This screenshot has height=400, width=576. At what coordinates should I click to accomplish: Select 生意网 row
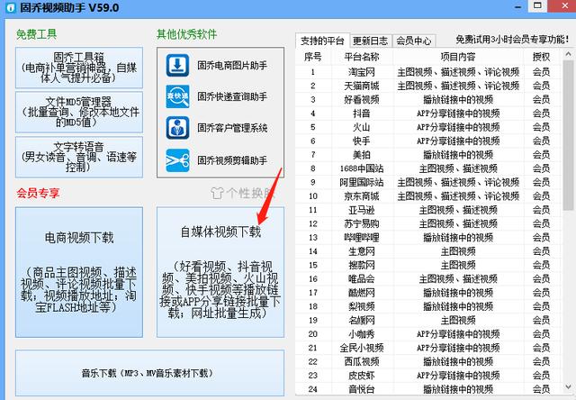(428, 251)
